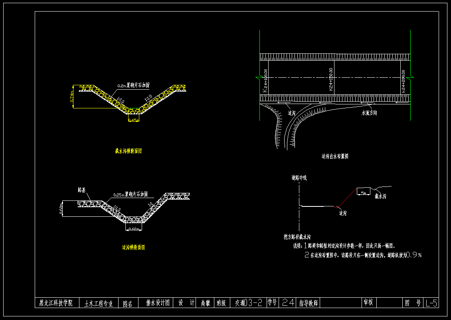
Task: Select the 道路中线 label
Action: 299,177
